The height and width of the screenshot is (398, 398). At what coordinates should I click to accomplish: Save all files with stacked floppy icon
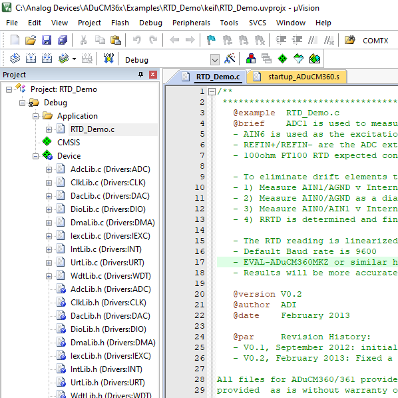(63, 40)
